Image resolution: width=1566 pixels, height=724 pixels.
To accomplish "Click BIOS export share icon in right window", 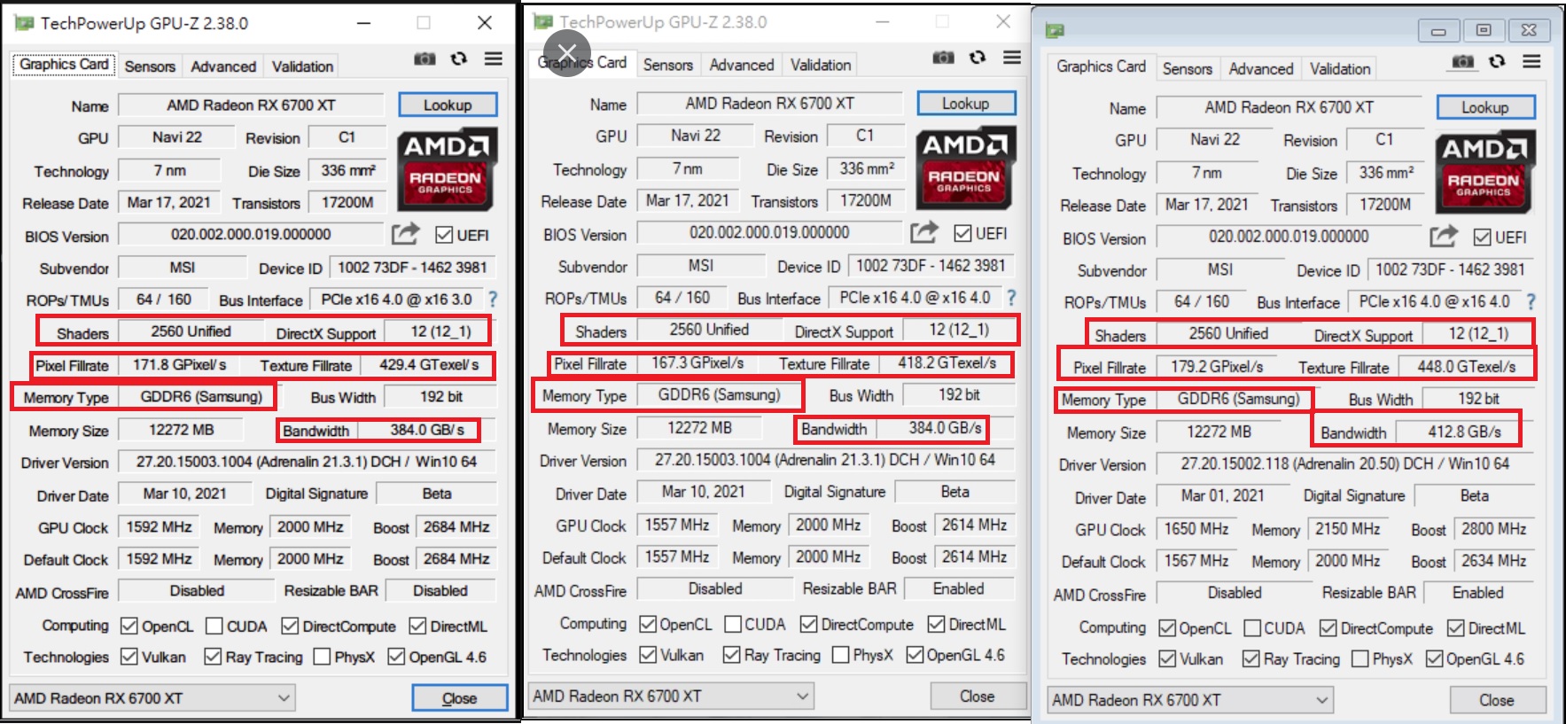I will [x=1443, y=237].
